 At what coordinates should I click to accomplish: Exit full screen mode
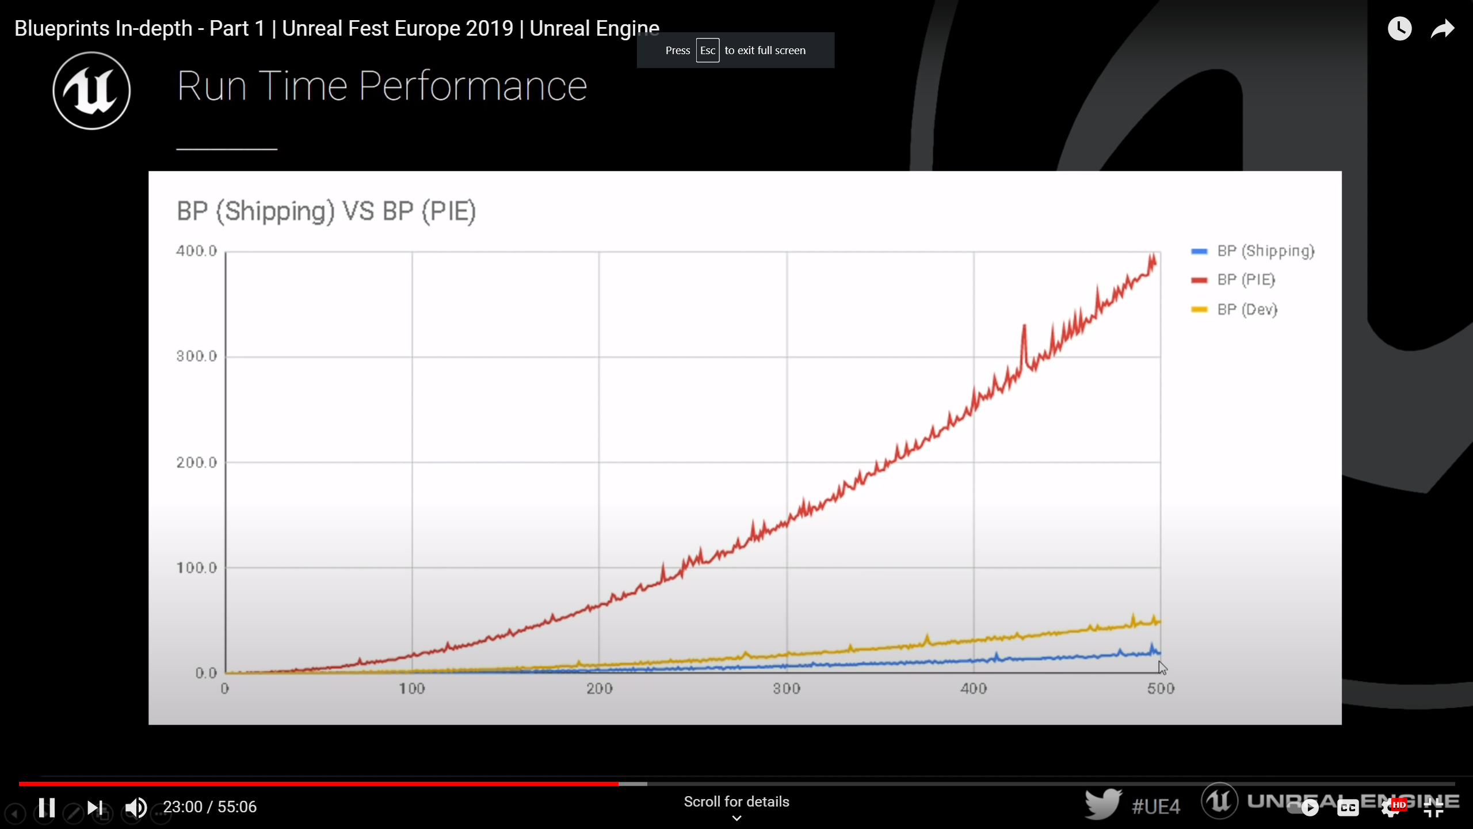pos(1434,808)
